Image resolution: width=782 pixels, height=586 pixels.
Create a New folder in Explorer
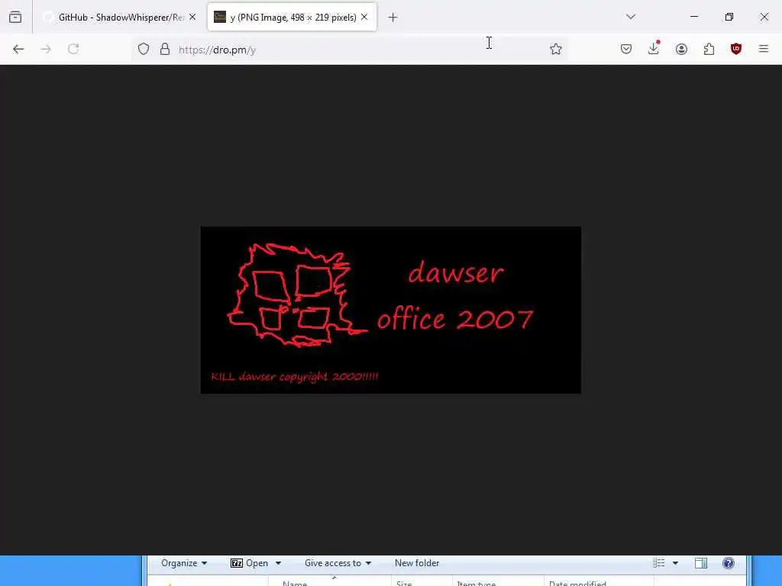click(x=417, y=563)
